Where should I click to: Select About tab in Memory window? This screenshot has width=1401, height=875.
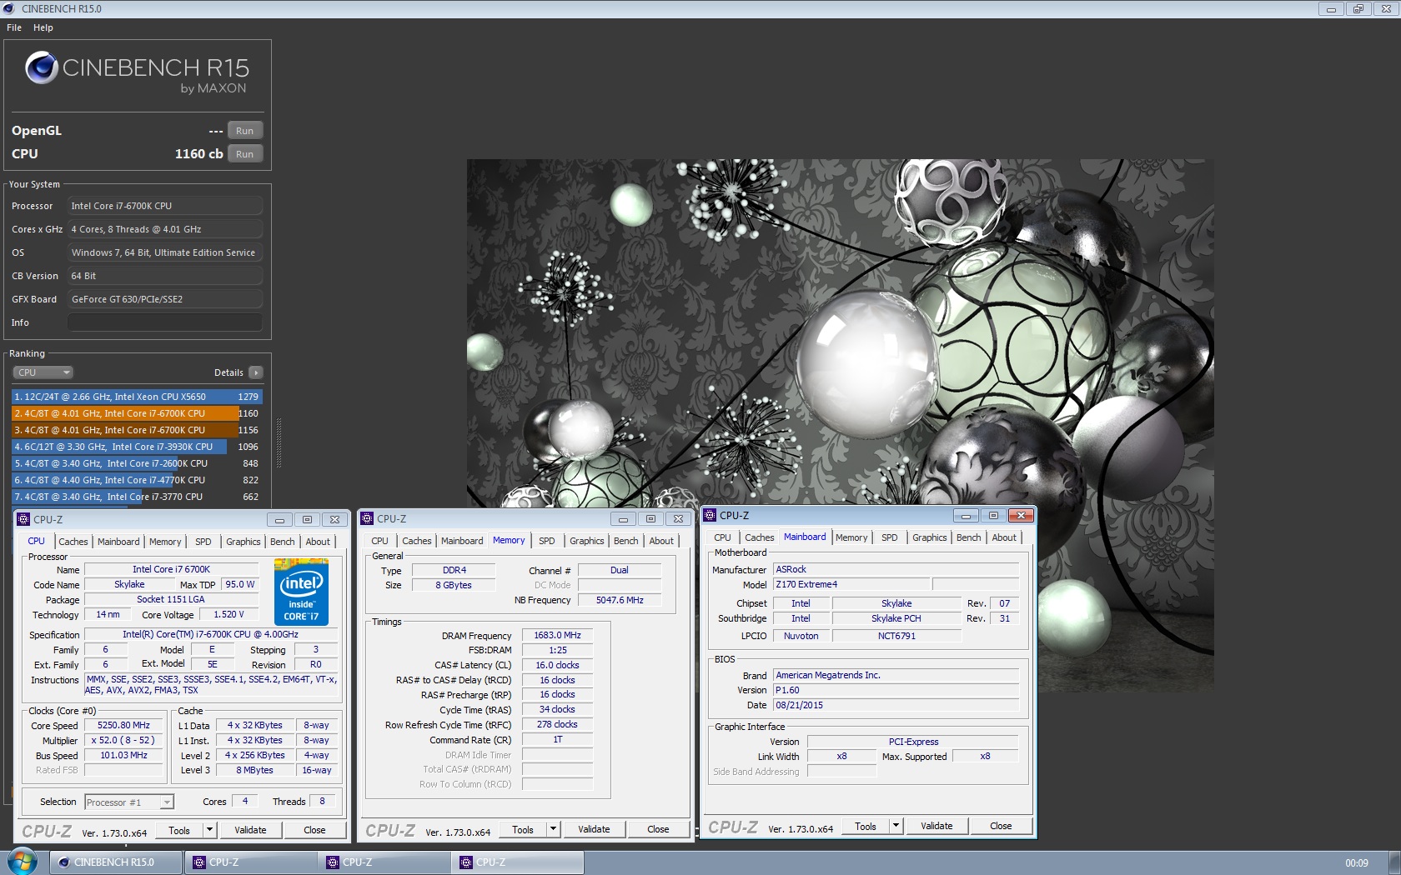(661, 541)
